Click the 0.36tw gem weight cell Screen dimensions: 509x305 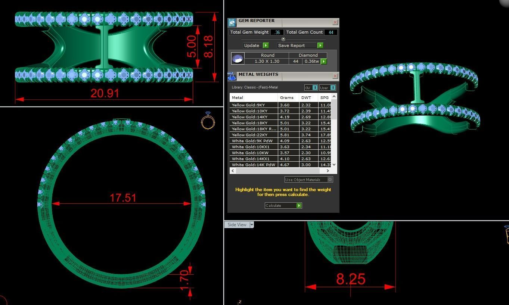[x=311, y=61]
